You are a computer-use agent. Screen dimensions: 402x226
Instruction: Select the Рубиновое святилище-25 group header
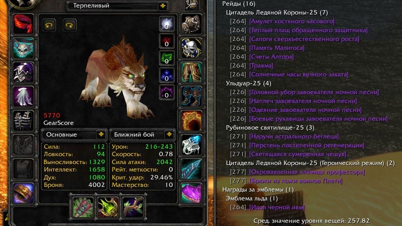pos(270,127)
